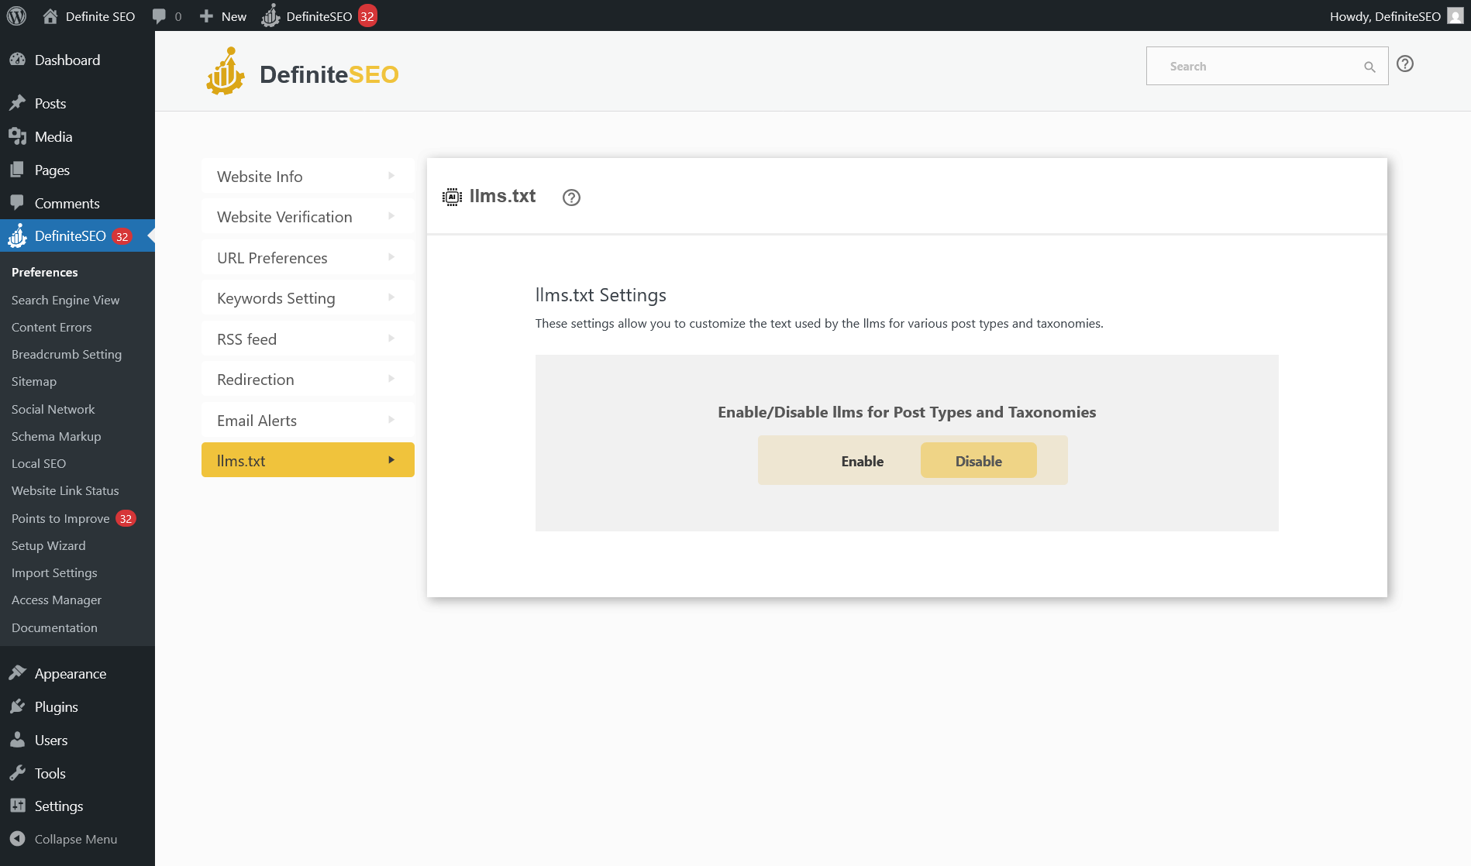The width and height of the screenshot is (1471, 866).
Task: Open Website Link Status page
Action: click(x=65, y=490)
